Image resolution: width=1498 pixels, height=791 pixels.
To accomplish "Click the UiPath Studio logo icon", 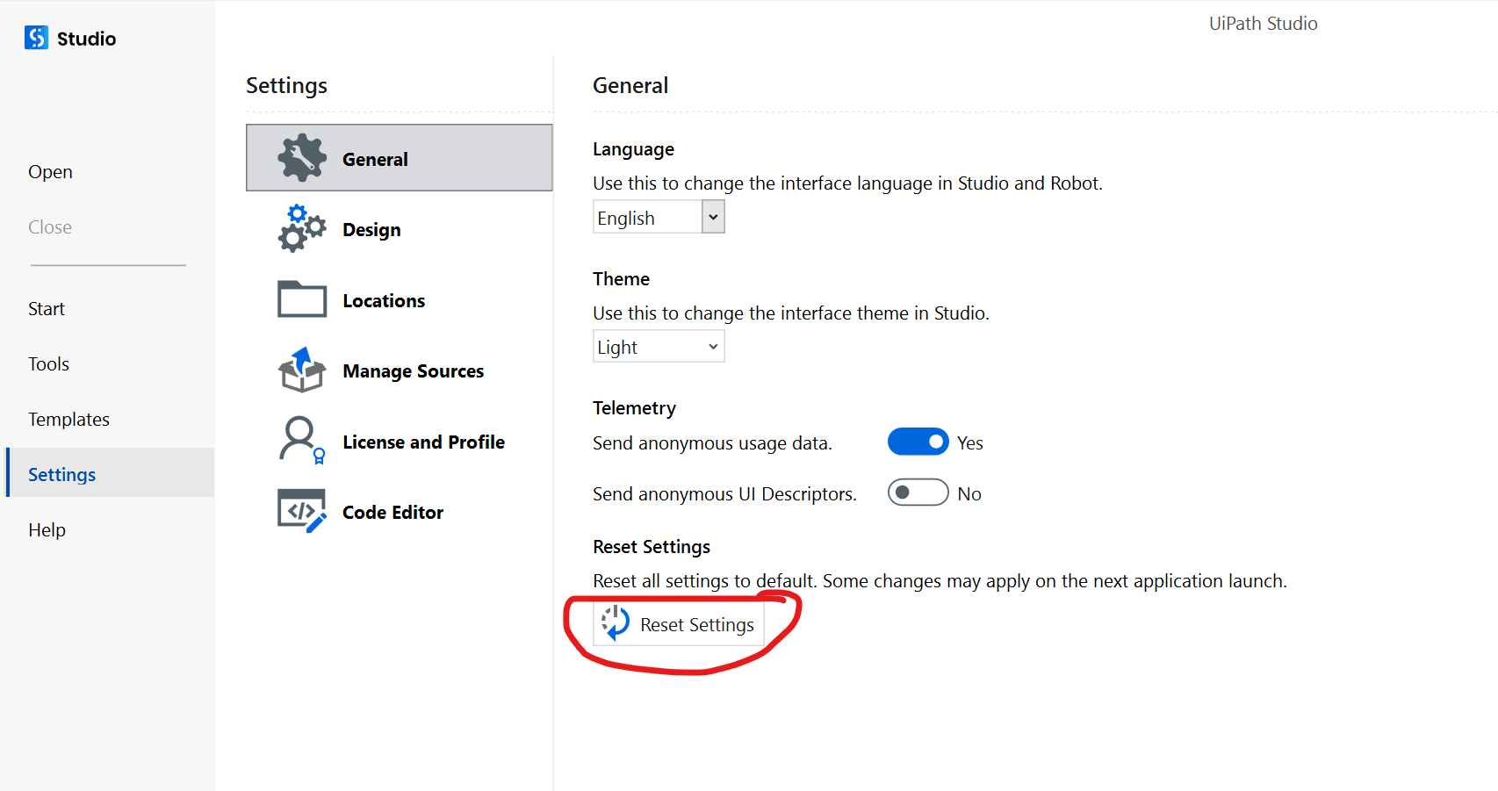I will point(37,38).
